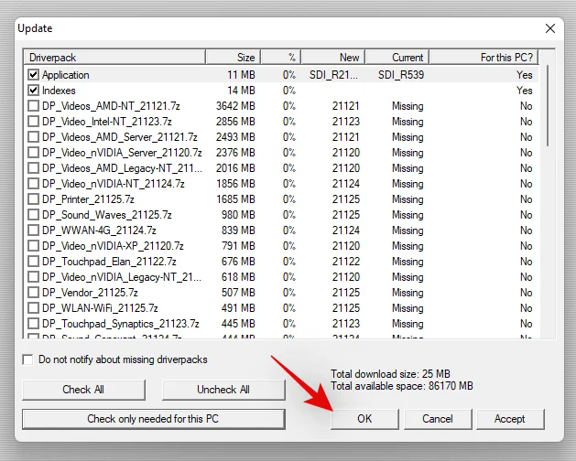Select the DP_Printer_21125.7z checkbox
576x461 pixels.
point(34,199)
